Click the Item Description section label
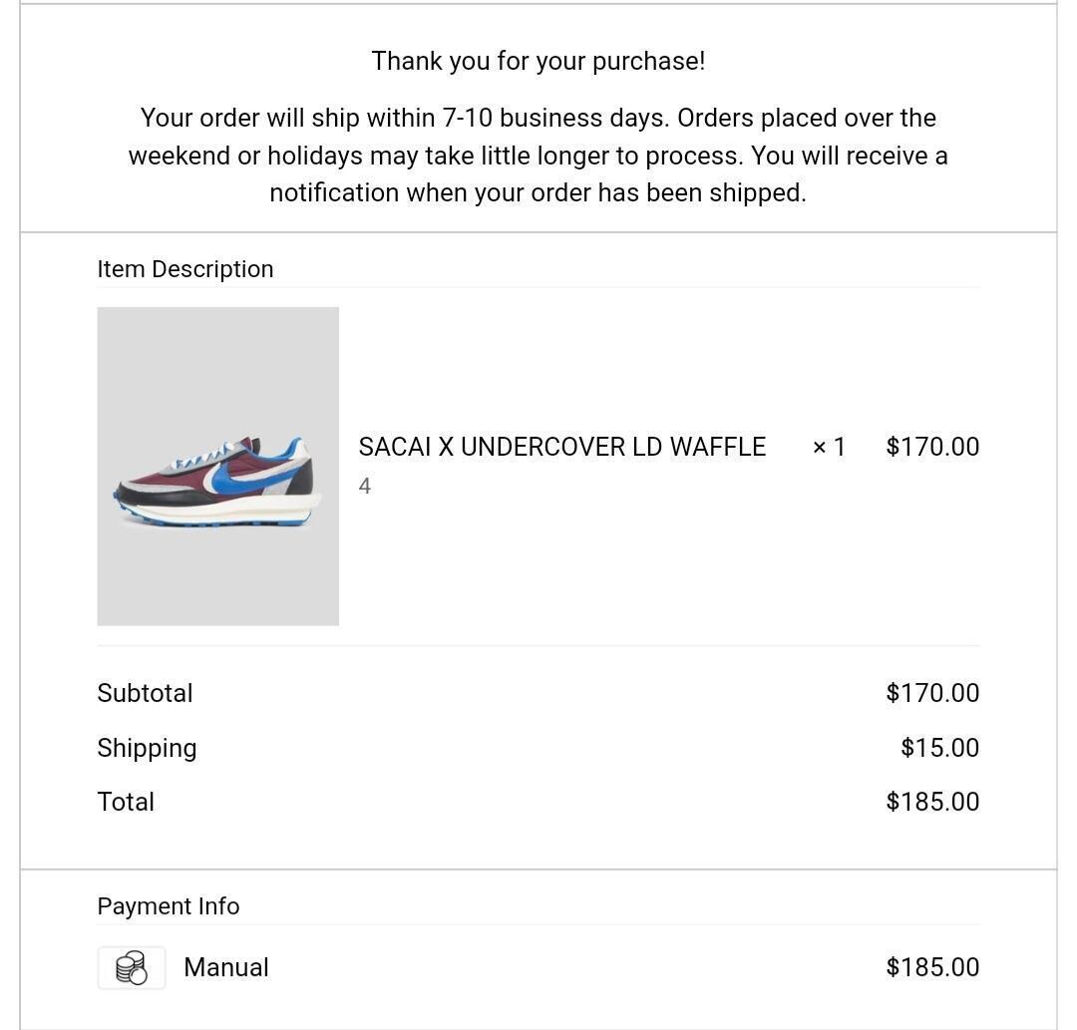Image resolution: width=1077 pixels, height=1030 pixels. [x=185, y=269]
